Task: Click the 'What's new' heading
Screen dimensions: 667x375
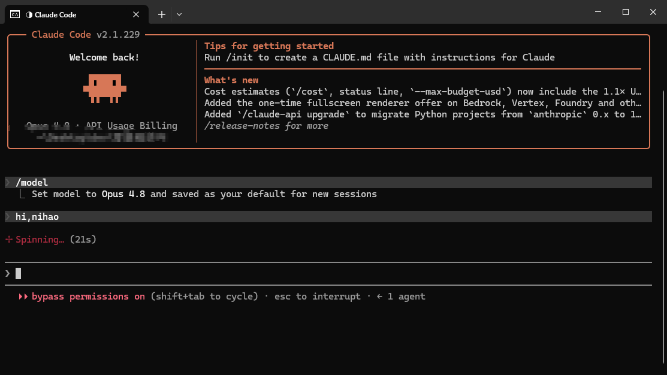Action: (231, 80)
